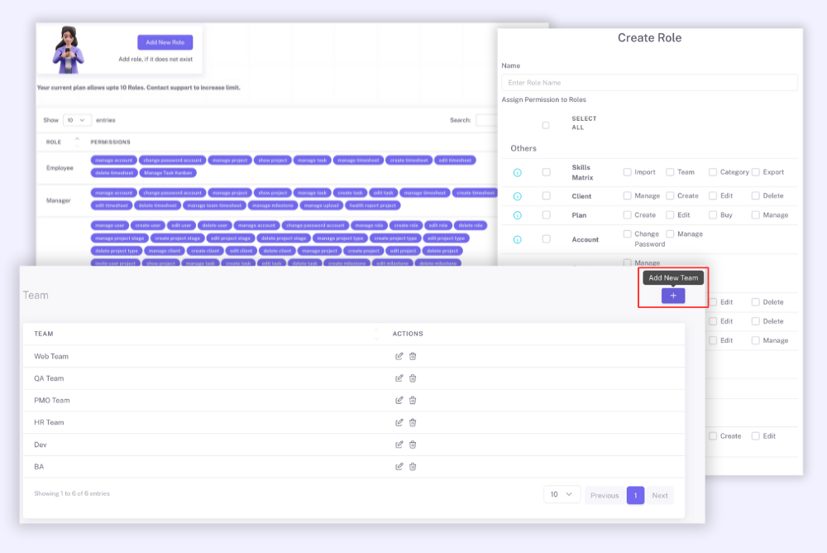
Task: Edit the QA Team entry
Action: 399,378
